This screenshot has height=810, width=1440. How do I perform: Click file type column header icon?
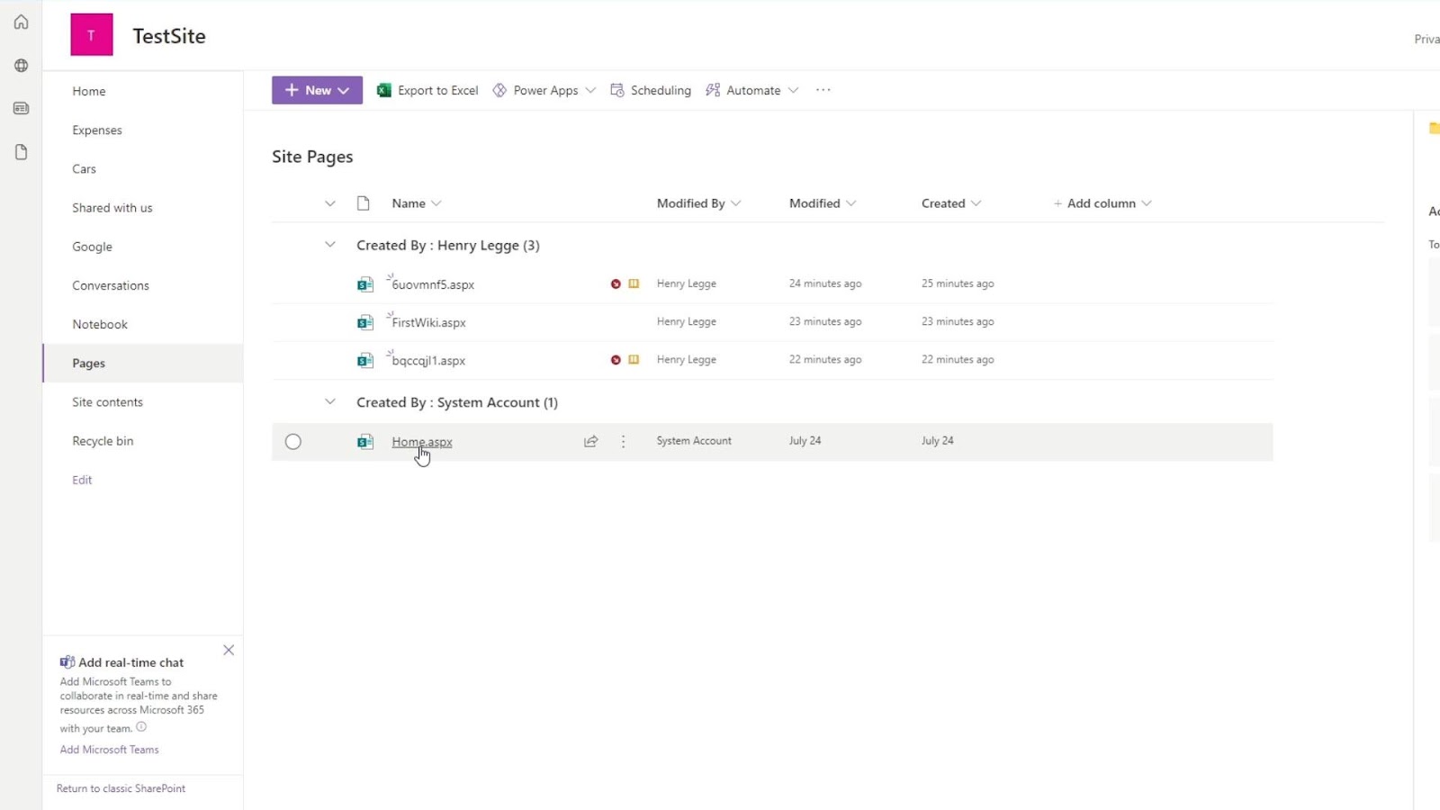click(x=364, y=203)
